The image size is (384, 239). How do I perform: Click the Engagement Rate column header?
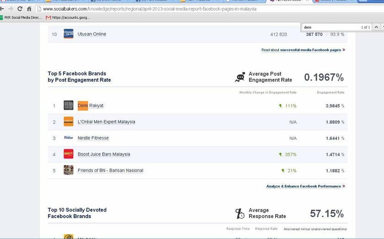point(331,93)
